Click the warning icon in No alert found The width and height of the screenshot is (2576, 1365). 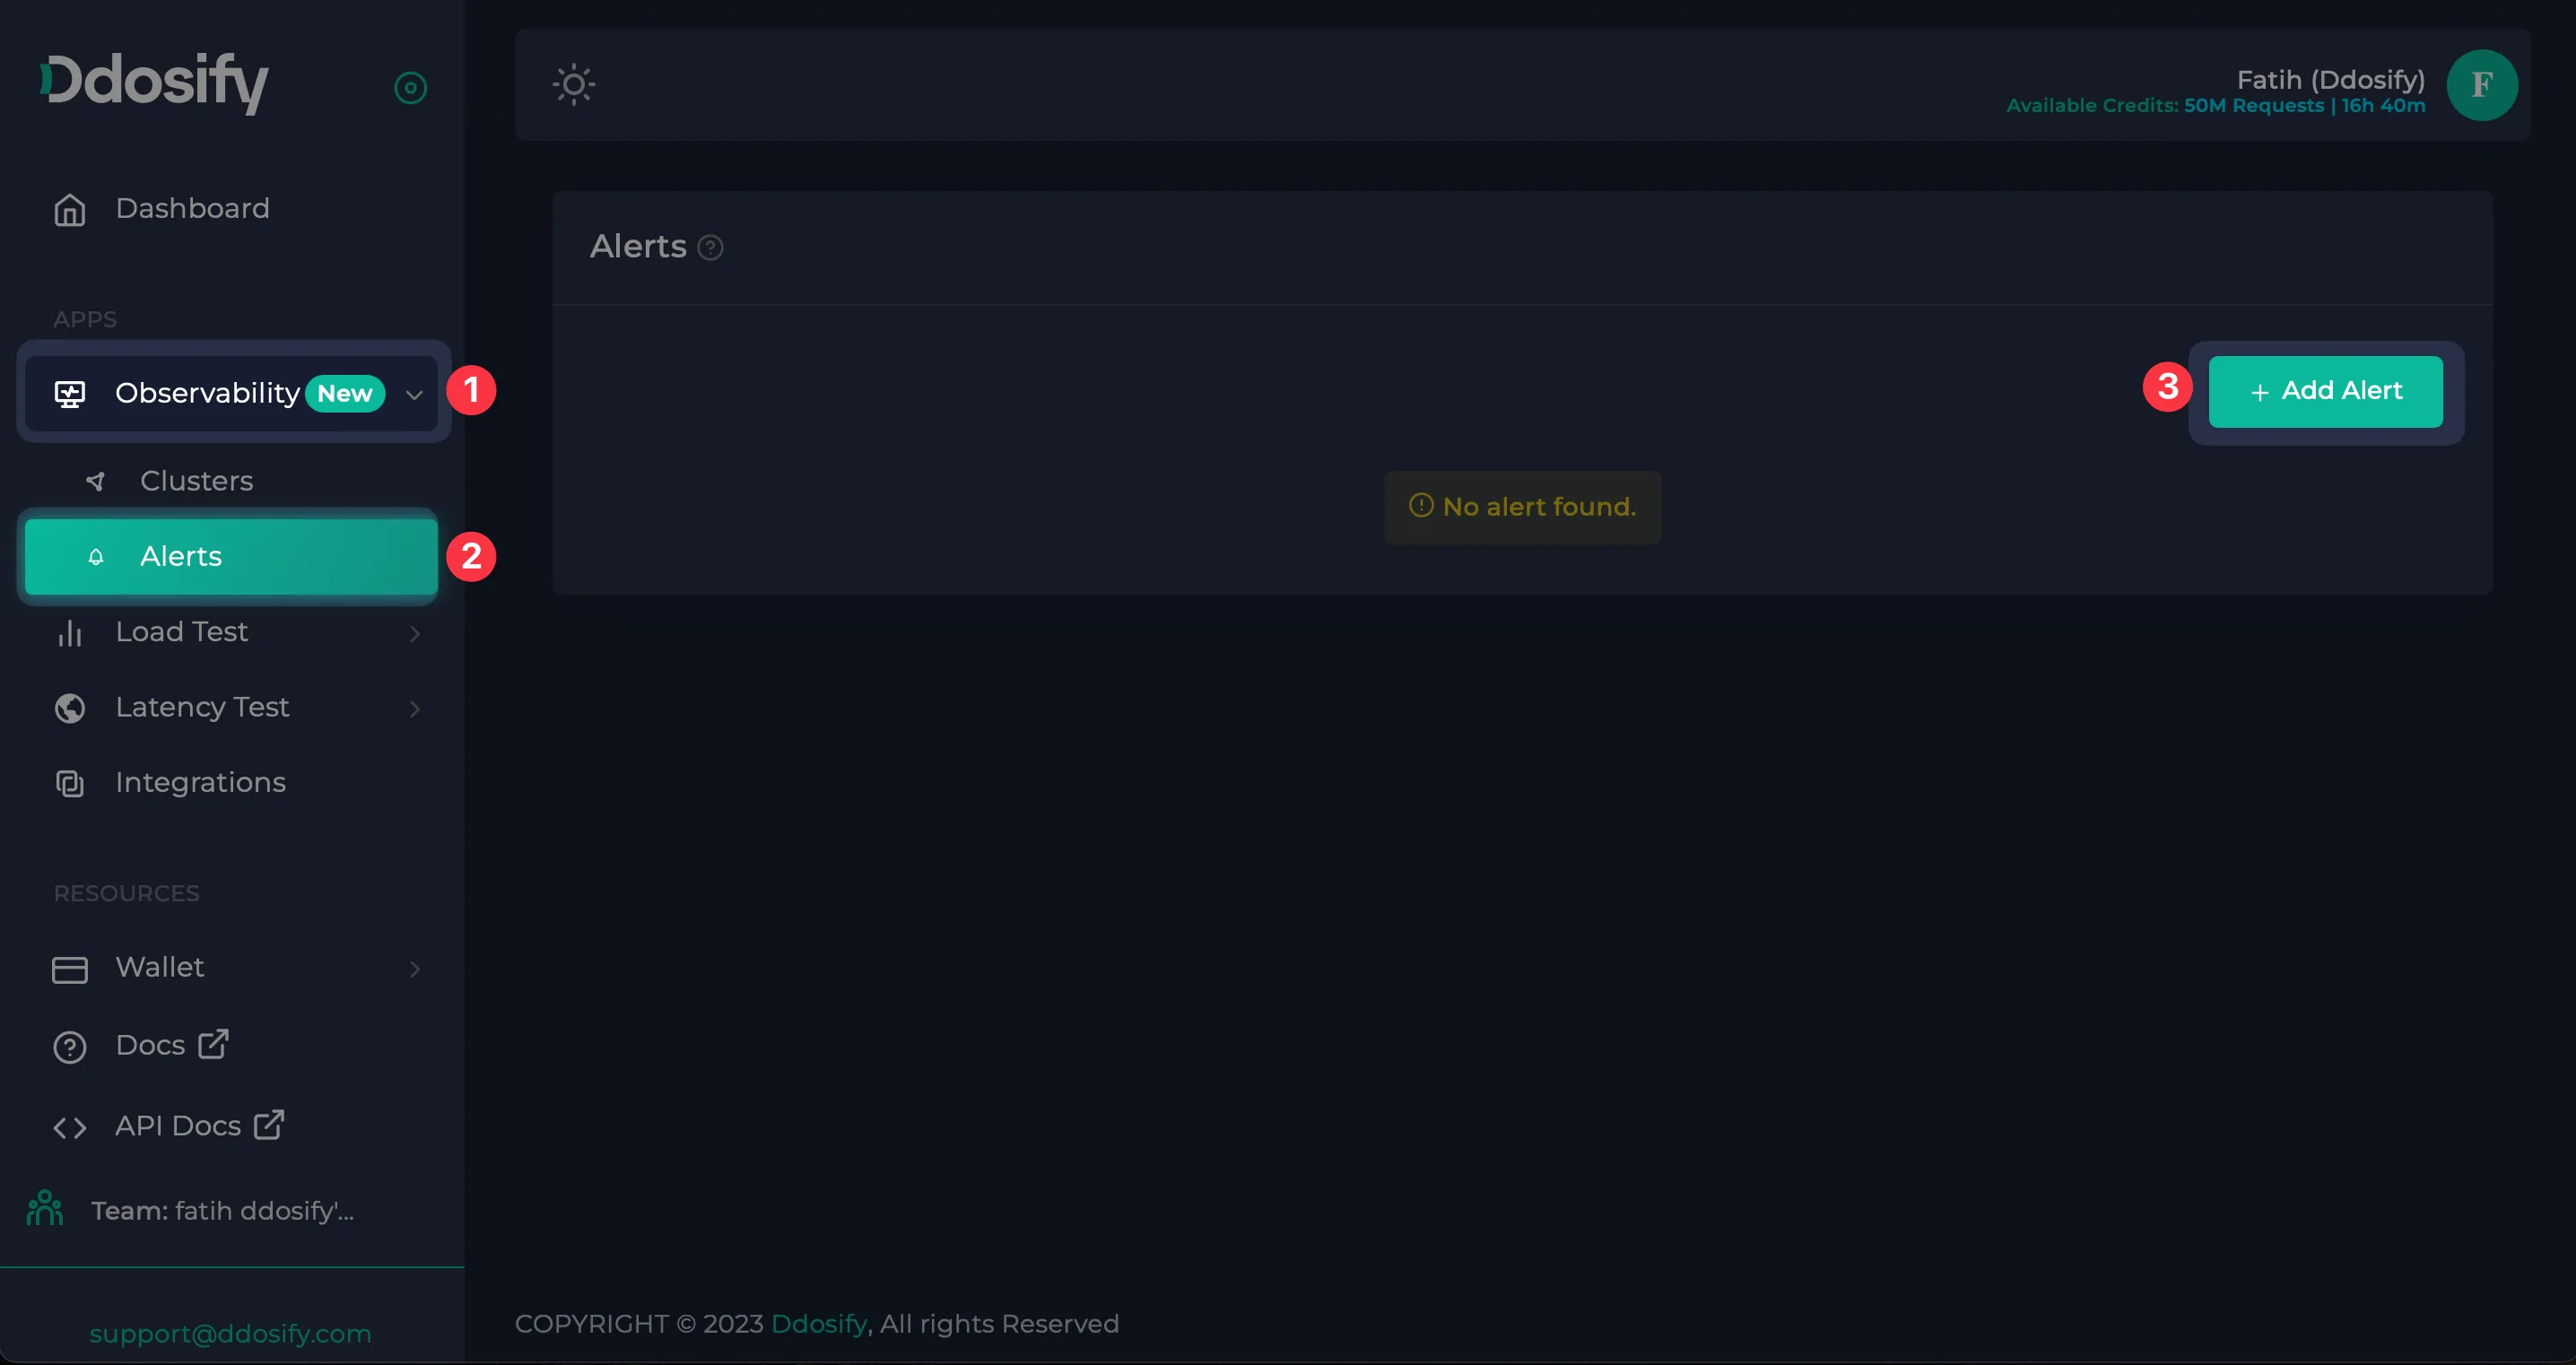coord(1421,505)
